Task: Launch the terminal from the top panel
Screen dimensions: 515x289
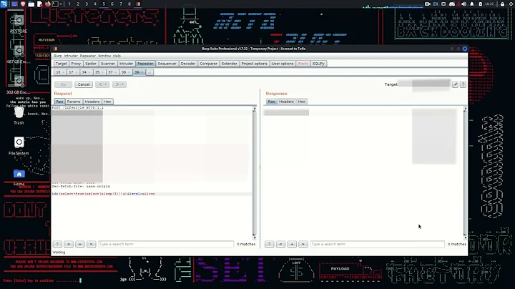Action: point(55,4)
